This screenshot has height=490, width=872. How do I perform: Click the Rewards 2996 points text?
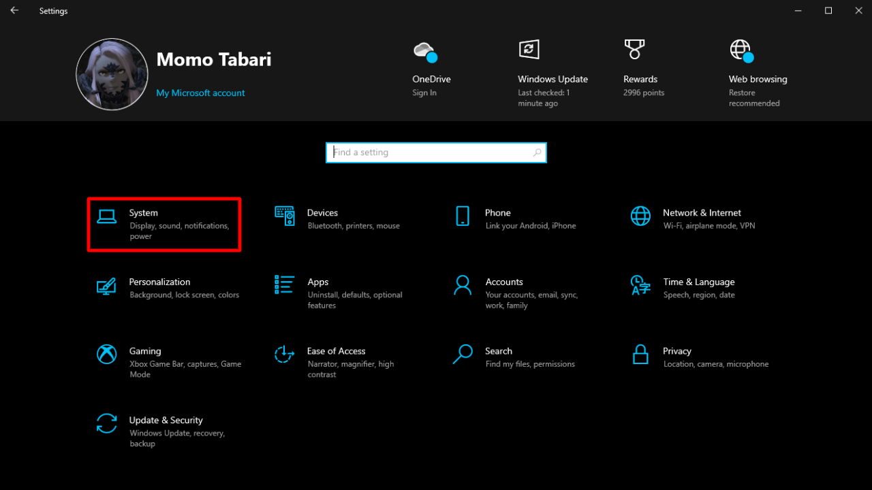(x=644, y=93)
